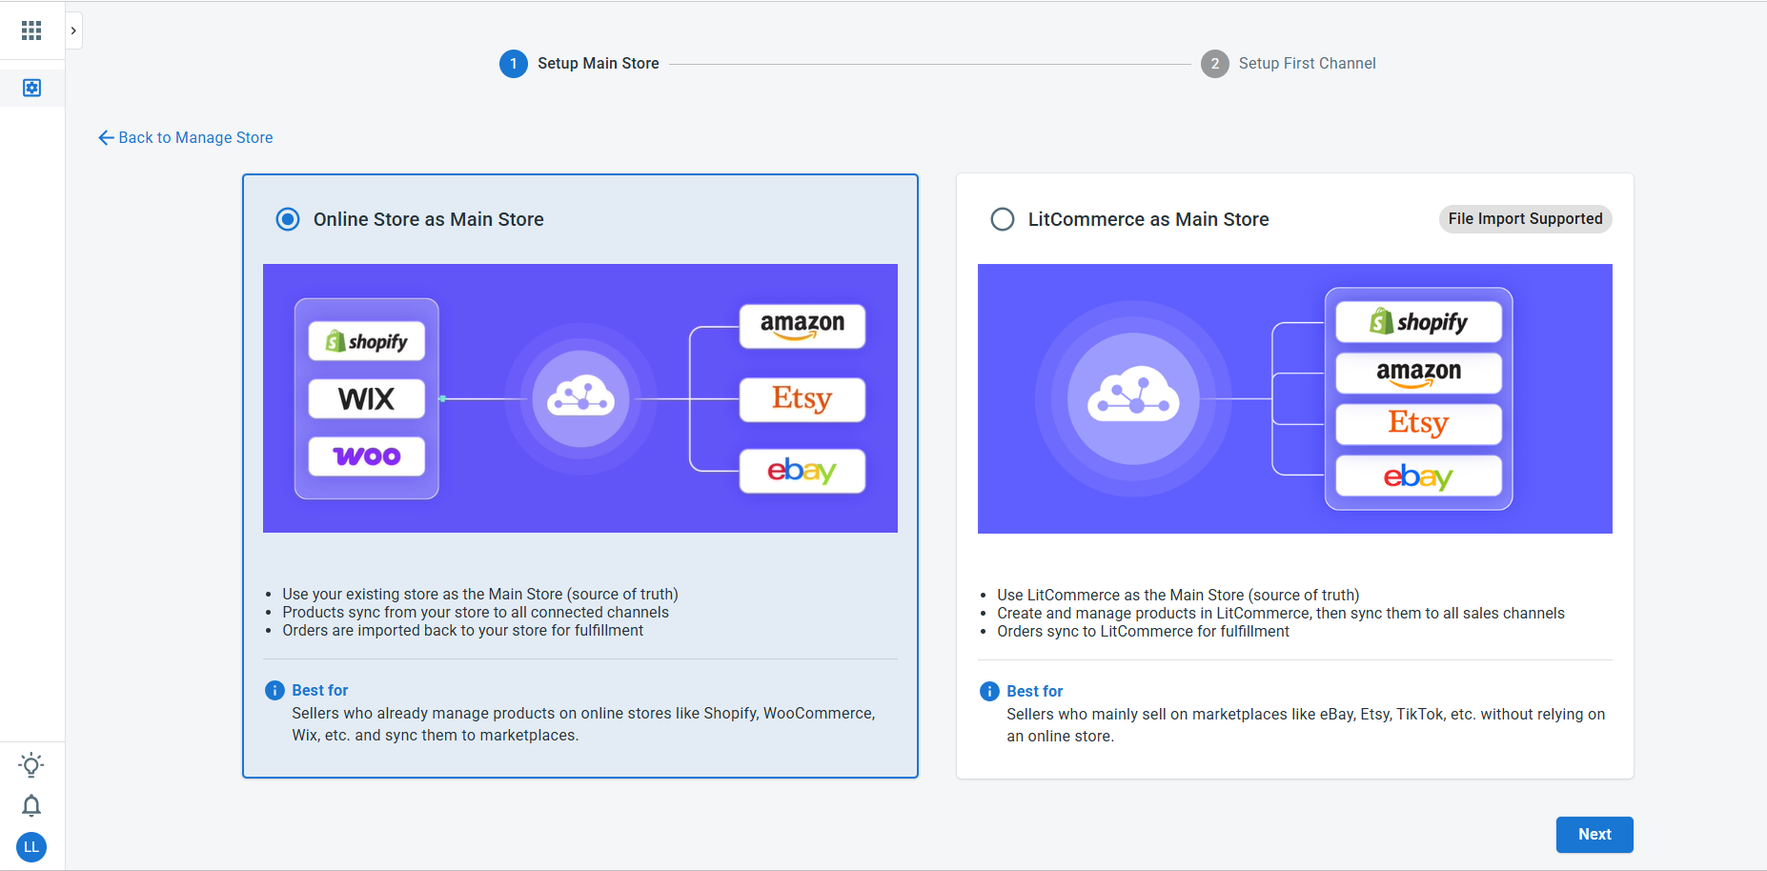
Task: Click the LitCommerce as Main Store title
Action: click(1148, 219)
